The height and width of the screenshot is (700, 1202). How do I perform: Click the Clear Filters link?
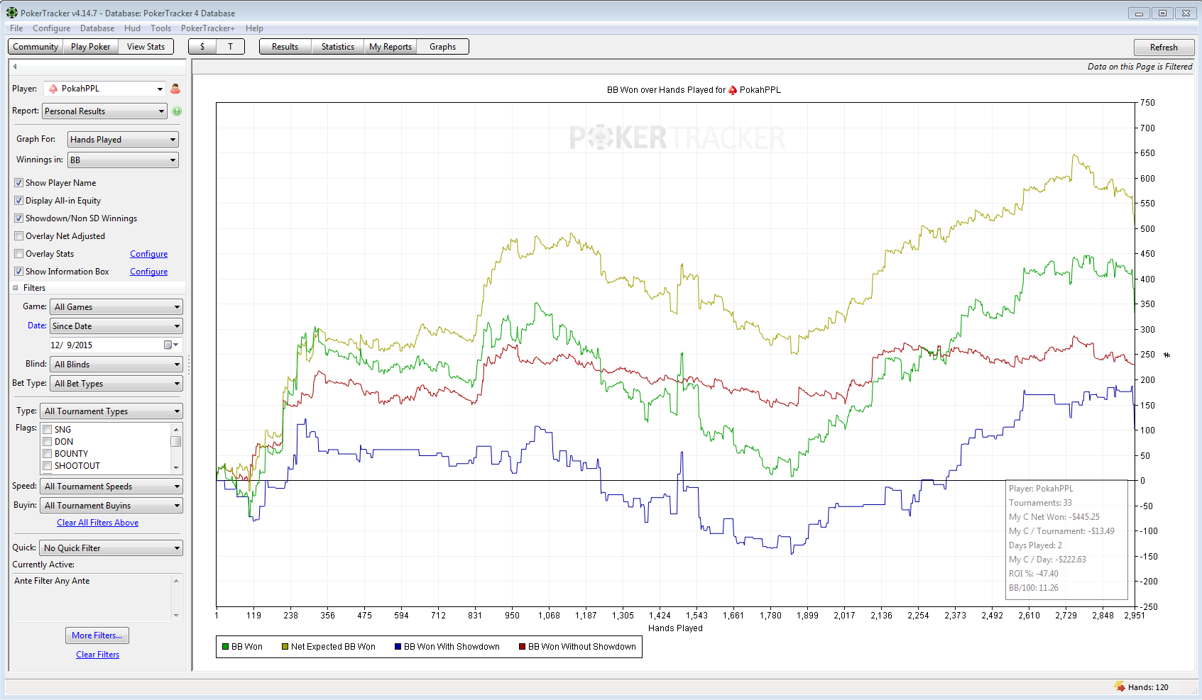coord(98,655)
